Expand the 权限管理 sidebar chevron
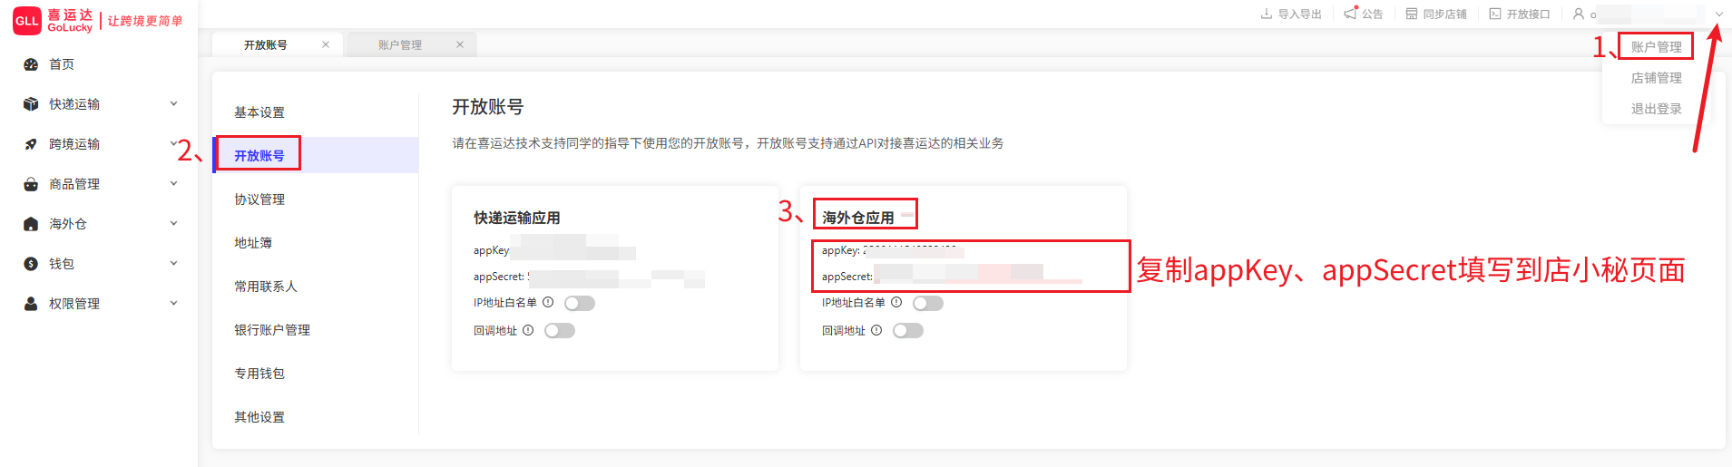 pyautogui.click(x=173, y=304)
